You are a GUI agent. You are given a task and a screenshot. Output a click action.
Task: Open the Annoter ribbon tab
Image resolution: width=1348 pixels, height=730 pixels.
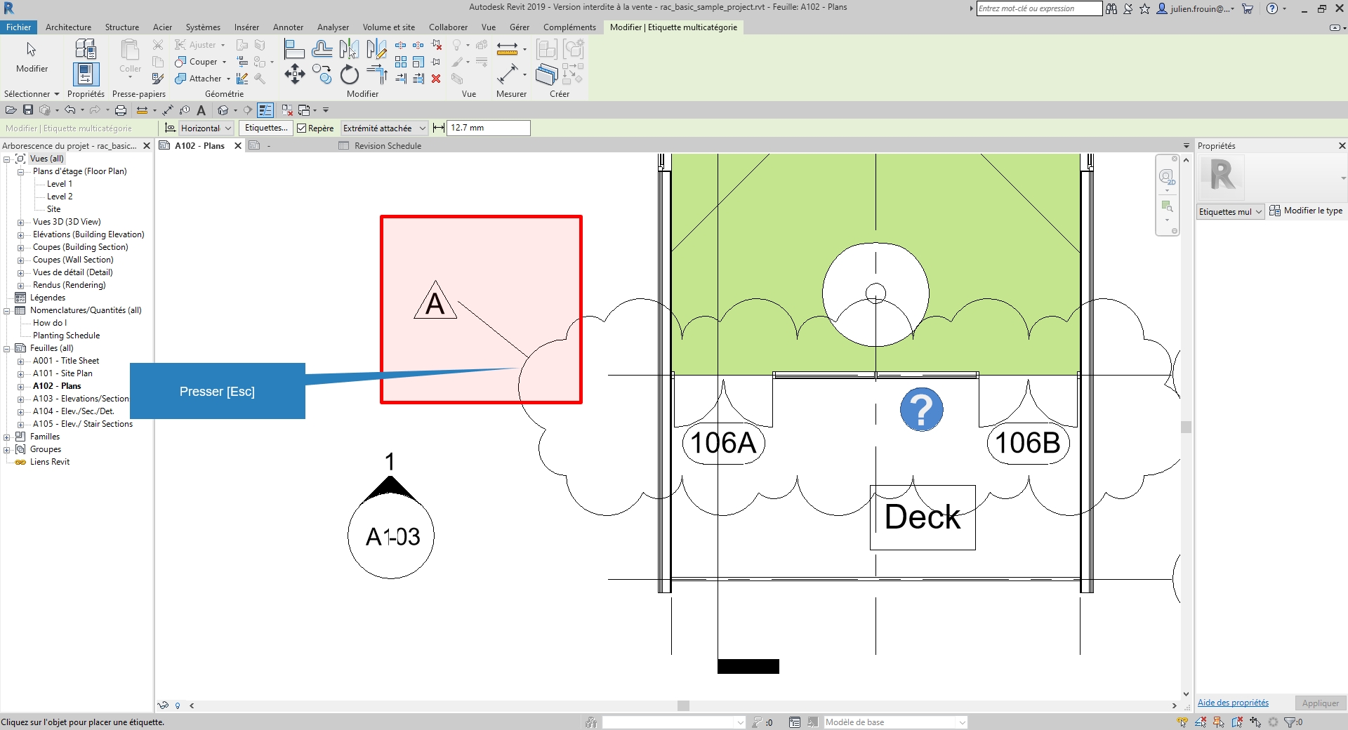288,27
